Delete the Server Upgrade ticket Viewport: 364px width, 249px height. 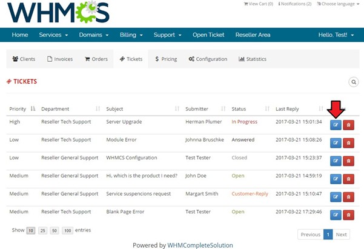[x=349, y=125]
